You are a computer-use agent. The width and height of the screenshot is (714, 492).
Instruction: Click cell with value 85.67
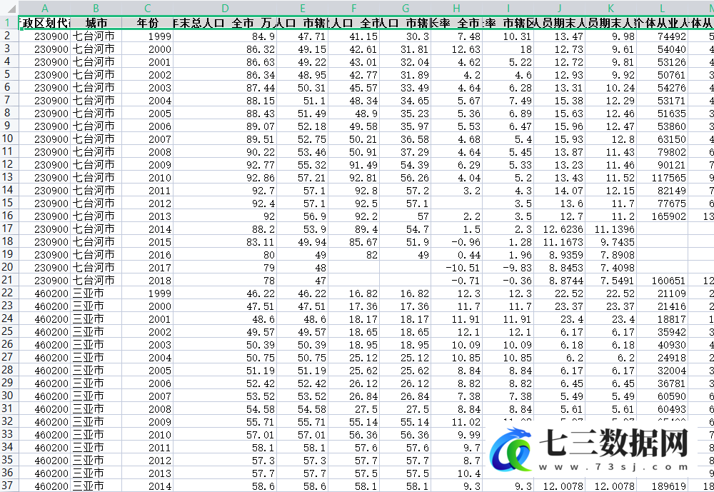[x=354, y=242]
